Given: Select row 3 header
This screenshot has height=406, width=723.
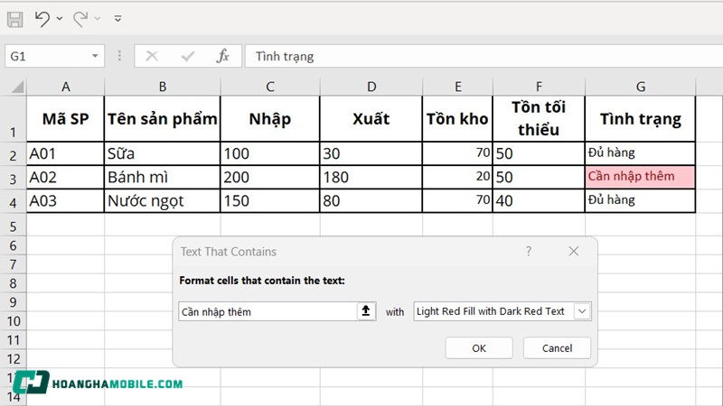Looking at the screenshot, I should pos(13,178).
